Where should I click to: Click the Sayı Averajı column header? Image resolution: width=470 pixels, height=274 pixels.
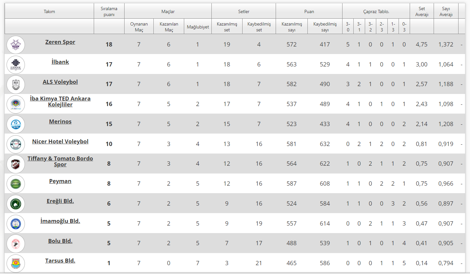446,11
